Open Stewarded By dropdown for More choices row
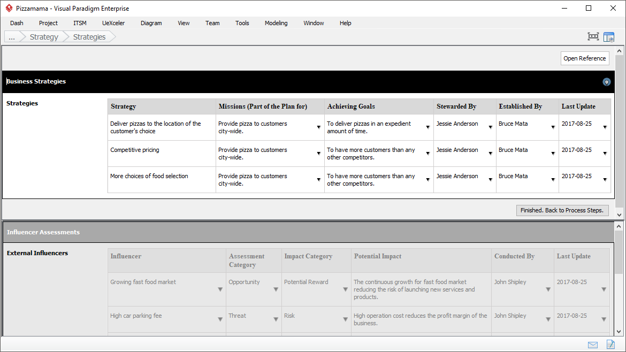Viewport: 626px width, 352px height. (490, 180)
